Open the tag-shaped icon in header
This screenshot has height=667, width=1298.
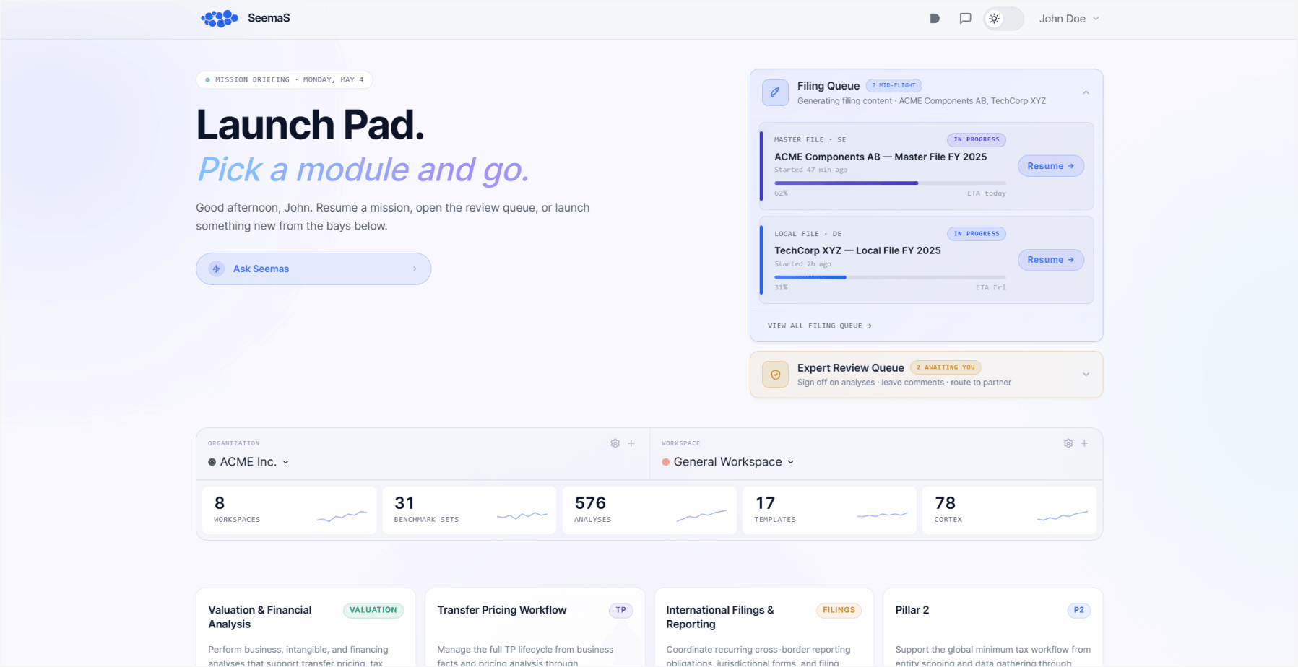coord(934,19)
